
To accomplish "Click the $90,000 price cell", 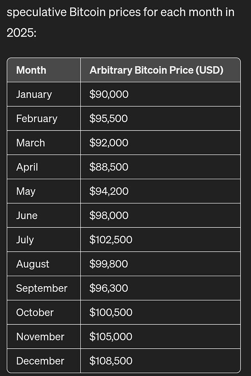I will click(109, 94).
